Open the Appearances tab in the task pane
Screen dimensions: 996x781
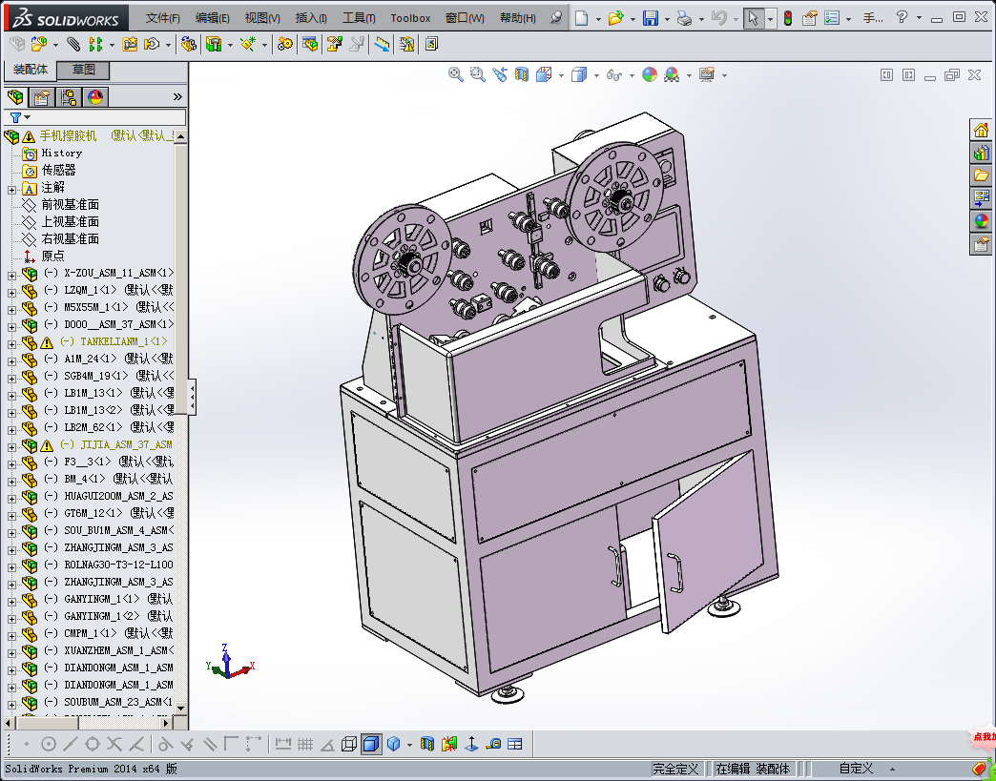pyautogui.click(x=981, y=221)
